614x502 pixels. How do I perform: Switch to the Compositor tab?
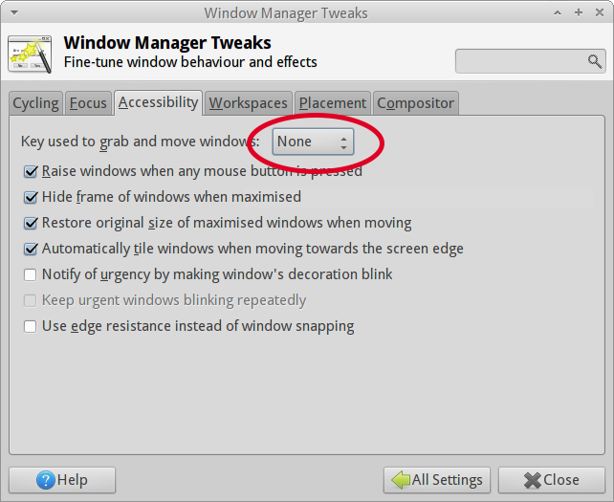point(415,103)
